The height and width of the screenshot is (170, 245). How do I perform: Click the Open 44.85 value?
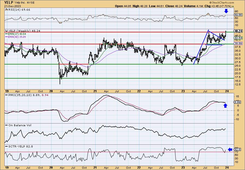123,6
